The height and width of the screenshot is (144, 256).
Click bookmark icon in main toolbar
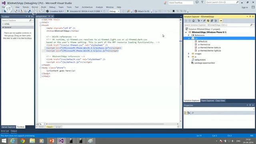174,11
